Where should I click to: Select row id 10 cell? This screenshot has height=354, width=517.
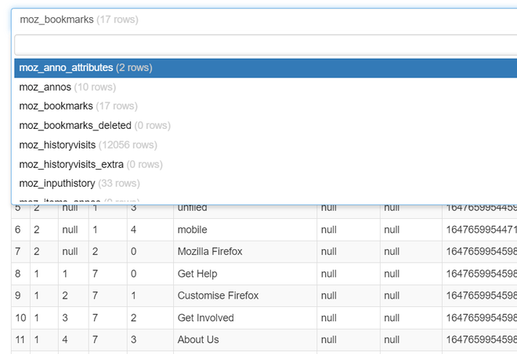tap(21, 318)
